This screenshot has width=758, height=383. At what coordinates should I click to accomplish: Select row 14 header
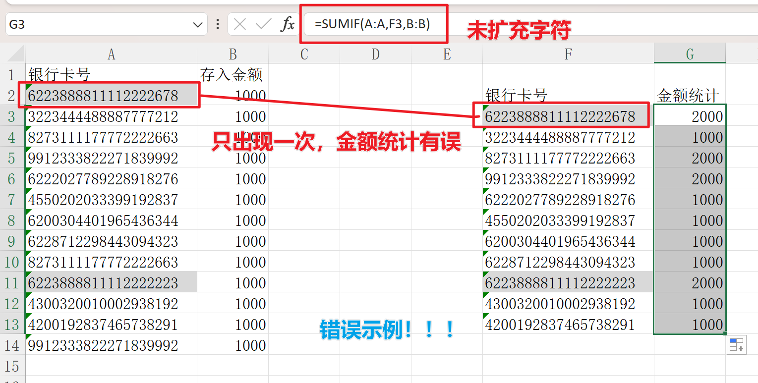[11, 345]
